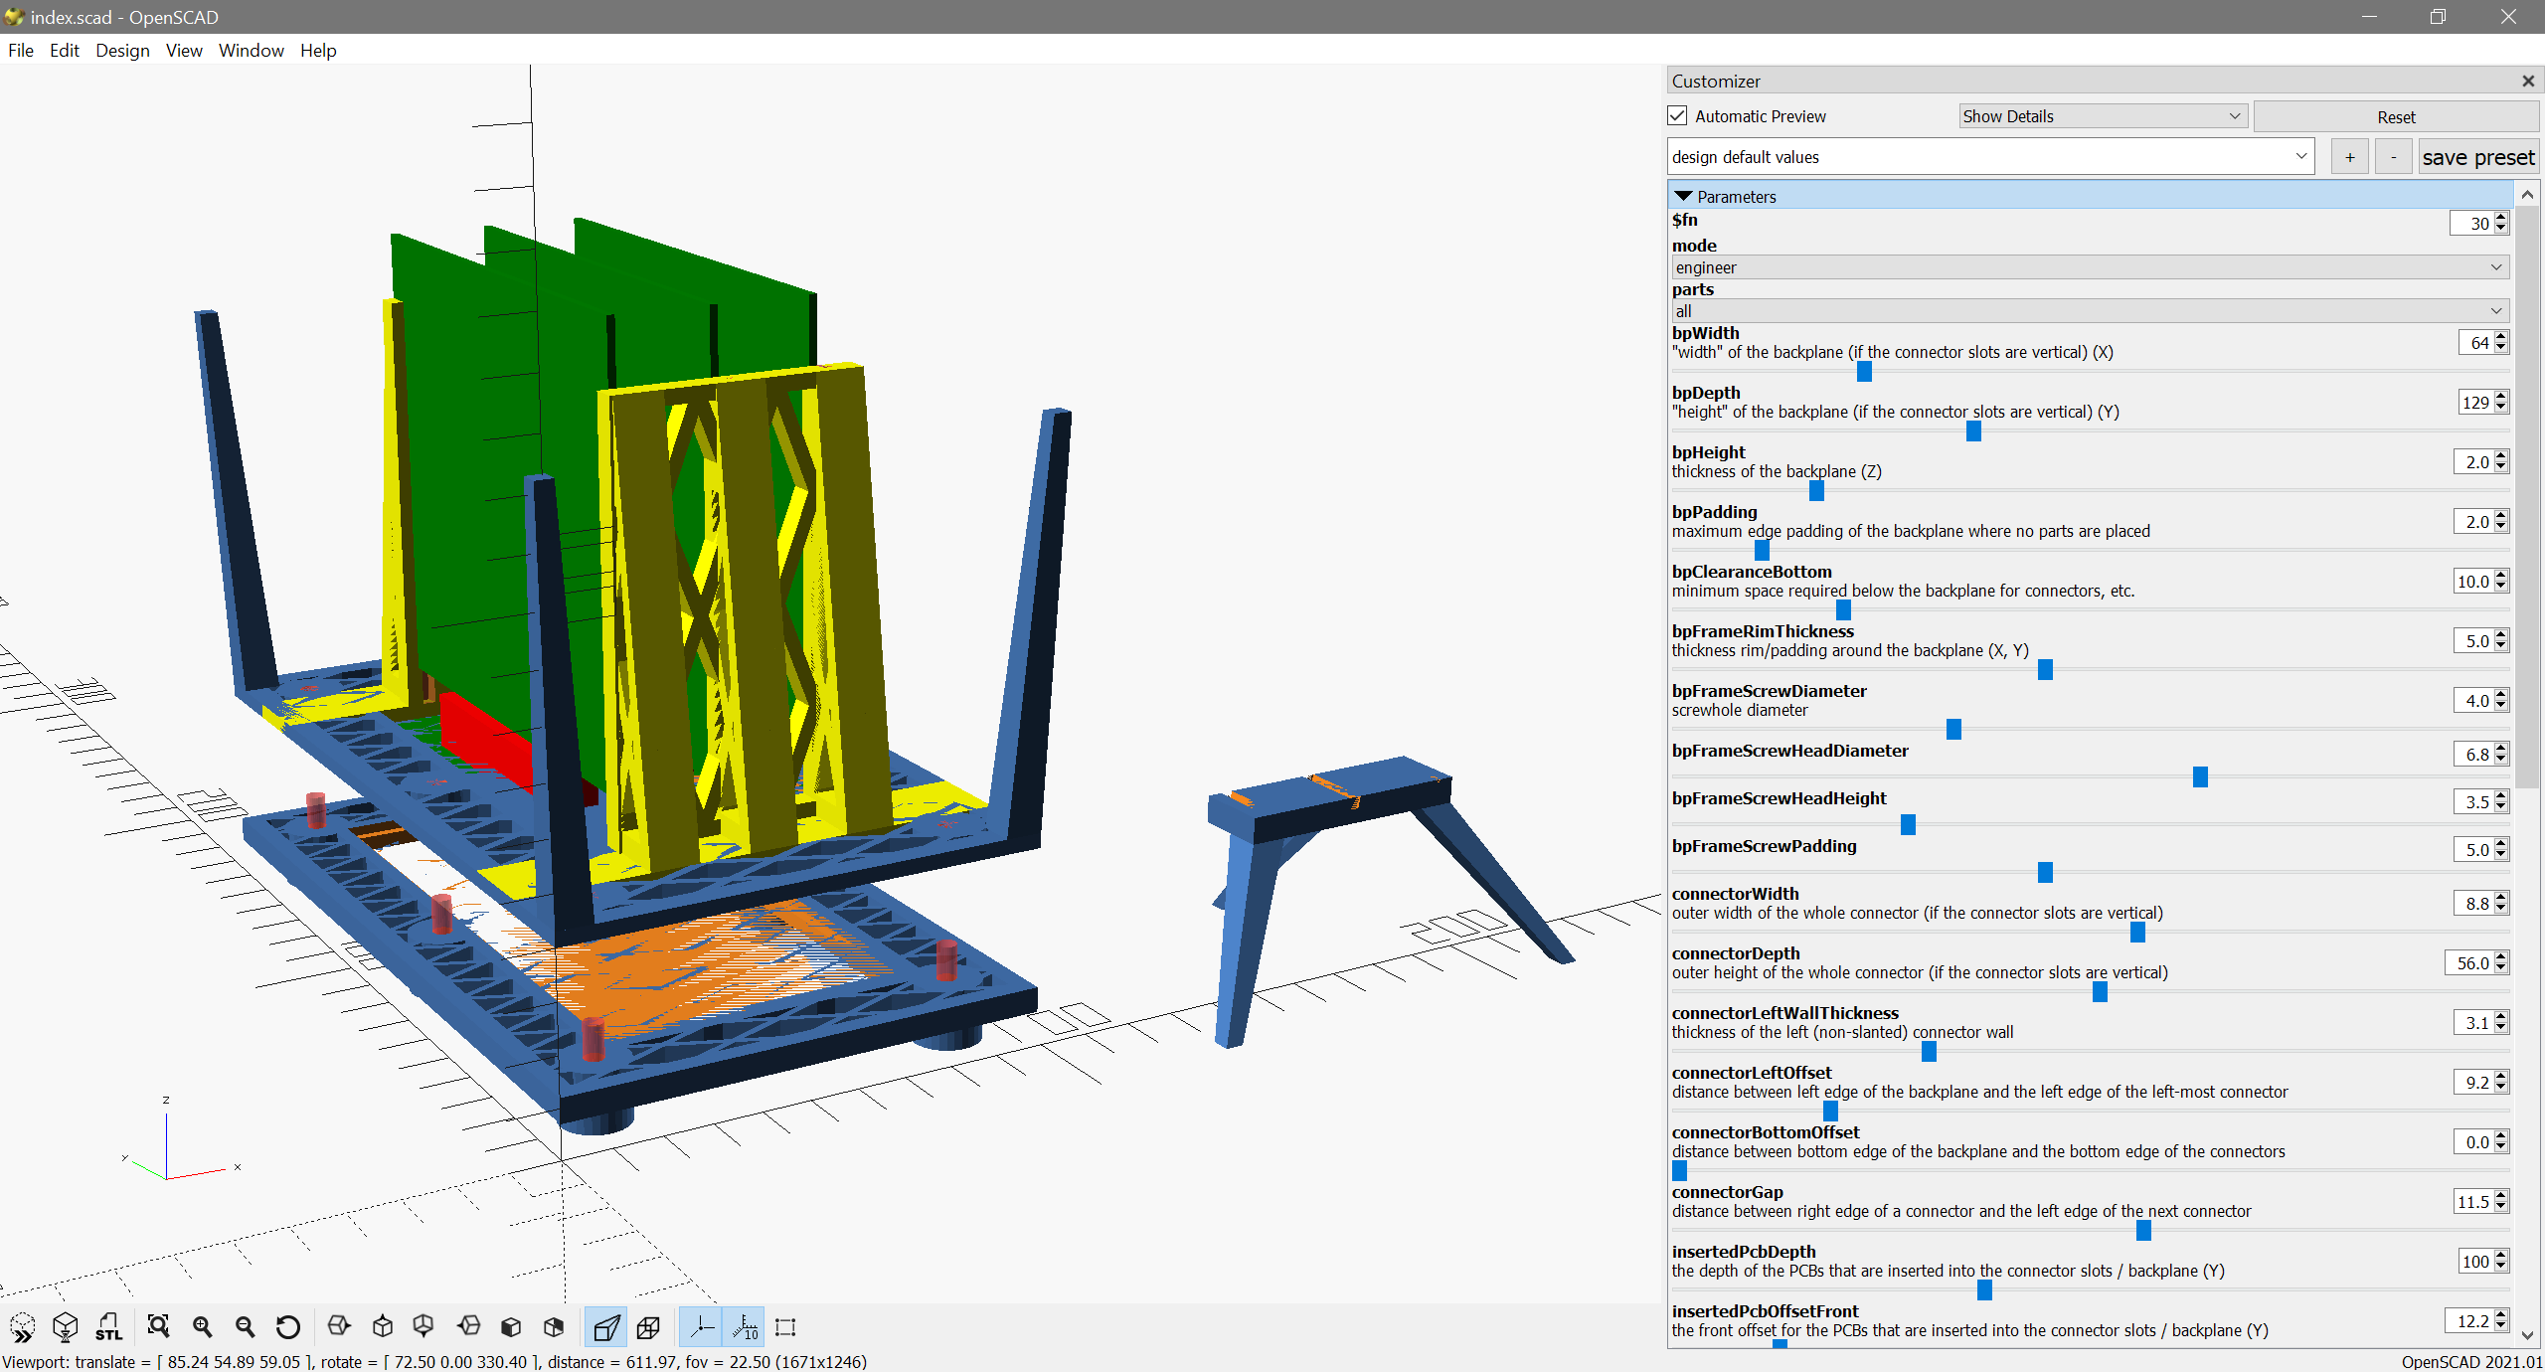Toggle the Show Axes icon

pyautogui.click(x=702, y=1326)
